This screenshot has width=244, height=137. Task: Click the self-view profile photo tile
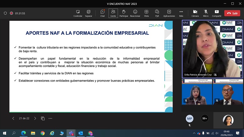point(228,120)
